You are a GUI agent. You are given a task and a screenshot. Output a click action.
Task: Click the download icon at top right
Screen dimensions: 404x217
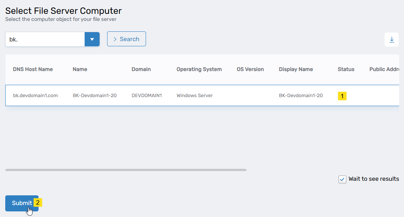point(391,40)
